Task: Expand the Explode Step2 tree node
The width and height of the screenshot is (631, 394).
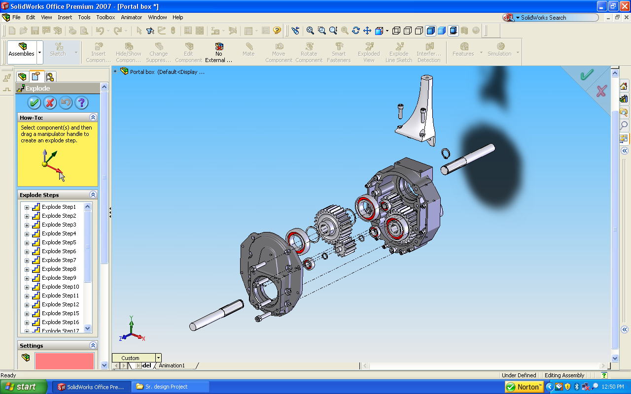Action: (x=27, y=216)
